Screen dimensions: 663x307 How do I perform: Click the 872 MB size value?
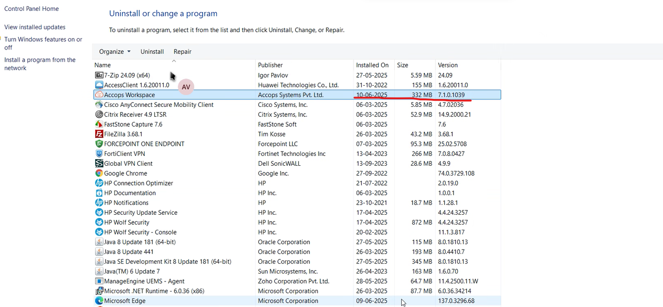pos(422,223)
